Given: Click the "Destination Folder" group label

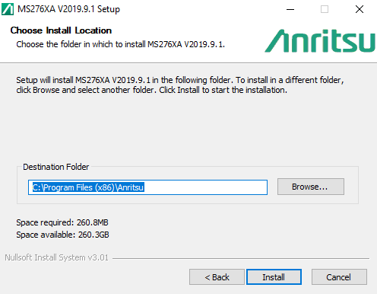Looking at the screenshot, I should pyautogui.click(x=56, y=167).
